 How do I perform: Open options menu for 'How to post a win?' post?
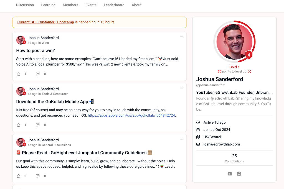tap(181, 37)
